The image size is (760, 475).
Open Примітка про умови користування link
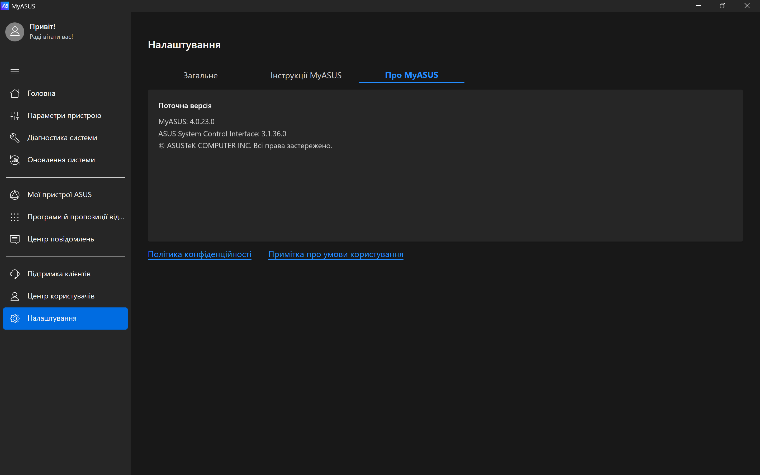click(x=335, y=254)
